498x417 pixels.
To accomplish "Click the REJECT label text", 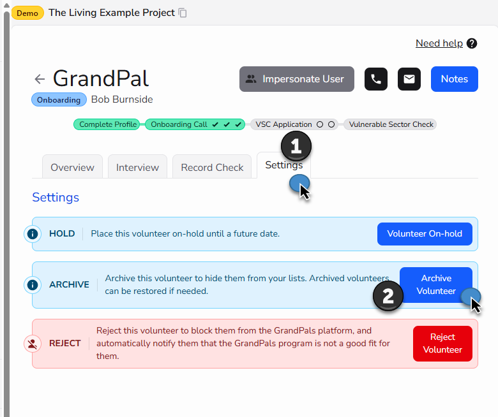I will (x=64, y=344).
